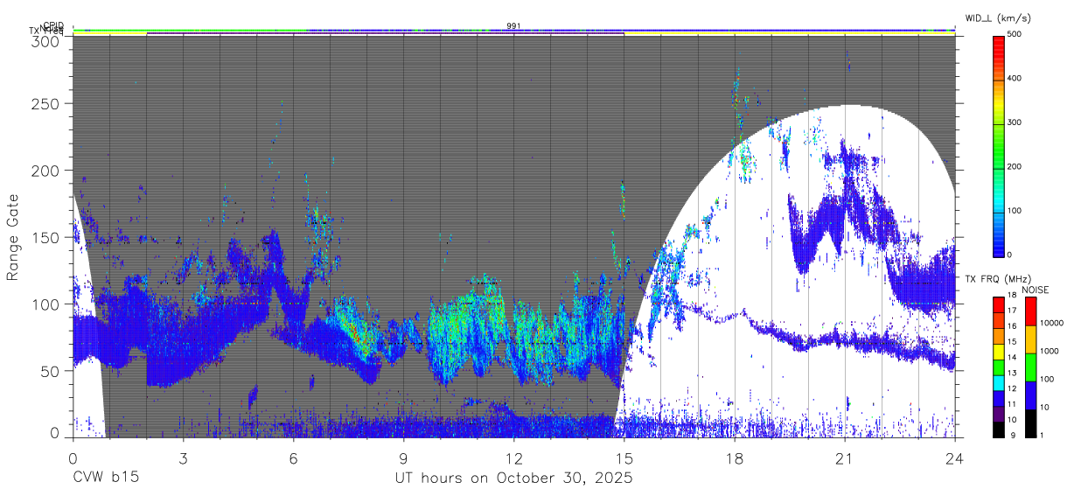Click the x-axis tick label '6'

[293, 458]
